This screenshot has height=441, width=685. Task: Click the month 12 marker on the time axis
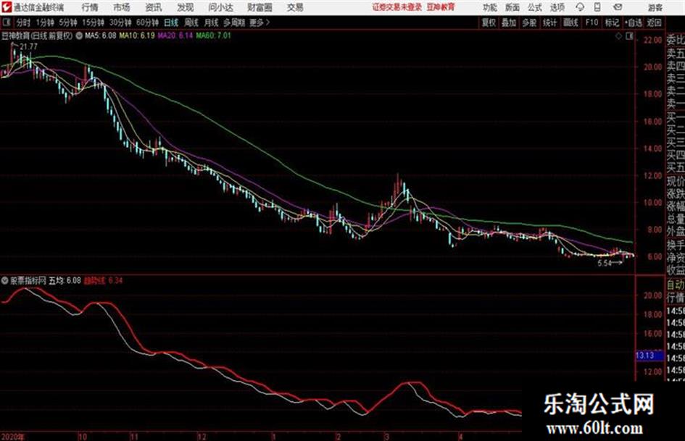tap(202, 437)
